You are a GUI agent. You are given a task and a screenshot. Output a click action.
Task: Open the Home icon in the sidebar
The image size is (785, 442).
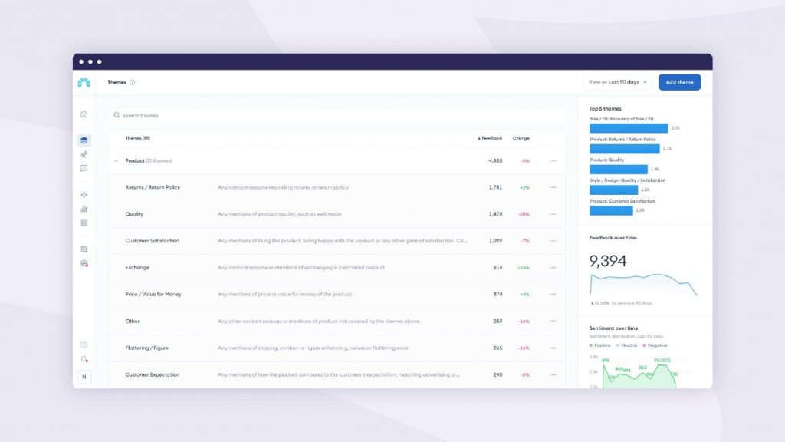coord(84,114)
